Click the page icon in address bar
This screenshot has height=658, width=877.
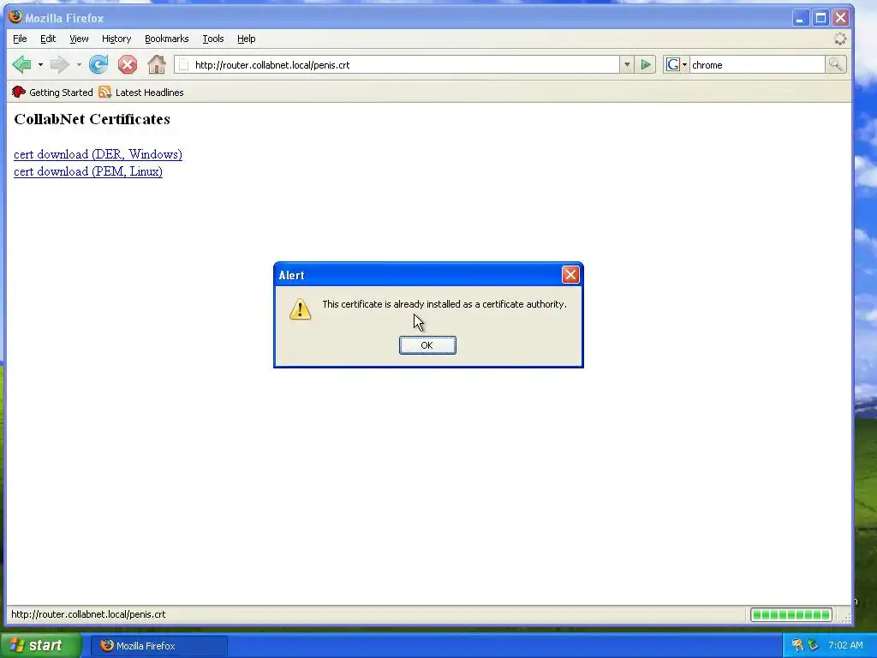tap(184, 65)
